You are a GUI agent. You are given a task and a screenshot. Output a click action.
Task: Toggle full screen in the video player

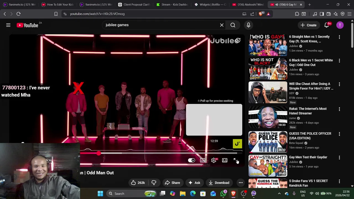[235, 160]
